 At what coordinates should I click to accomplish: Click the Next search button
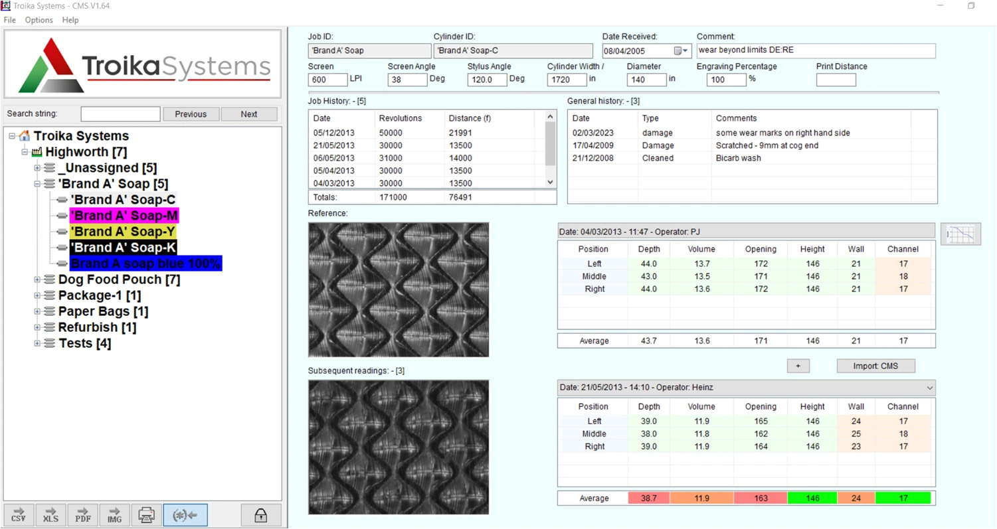(249, 114)
